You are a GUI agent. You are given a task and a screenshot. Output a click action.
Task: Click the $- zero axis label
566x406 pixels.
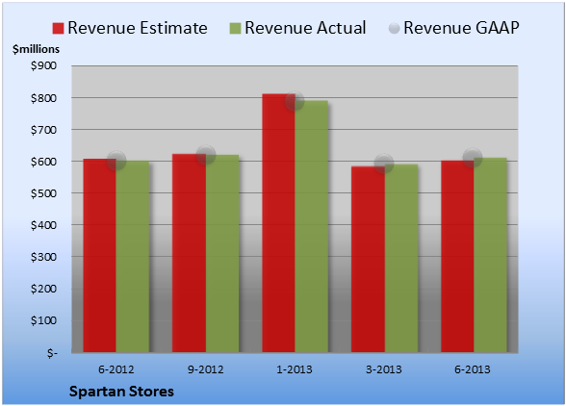[52, 353]
